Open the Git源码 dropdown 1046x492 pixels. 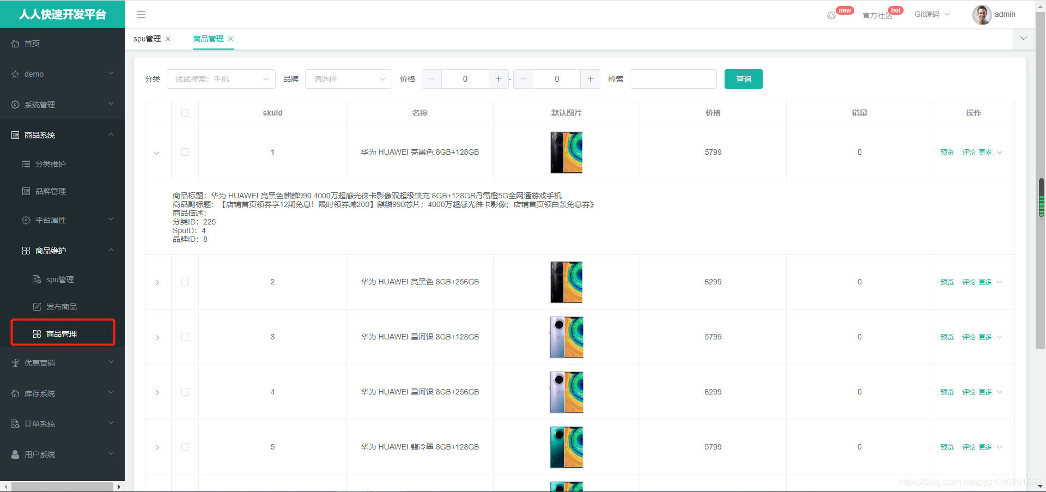click(932, 14)
